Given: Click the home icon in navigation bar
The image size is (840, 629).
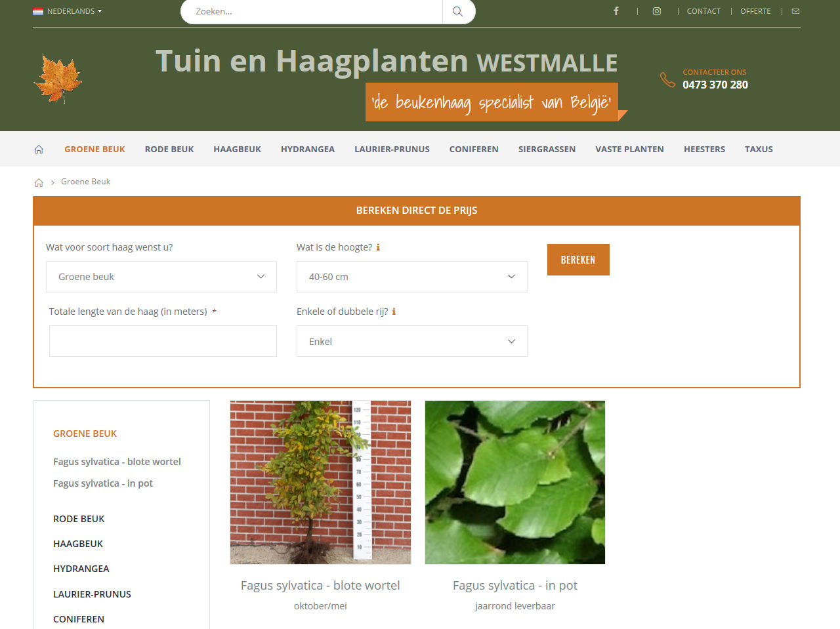Looking at the screenshot, I should pyautogui.click(x=39, y=149).
